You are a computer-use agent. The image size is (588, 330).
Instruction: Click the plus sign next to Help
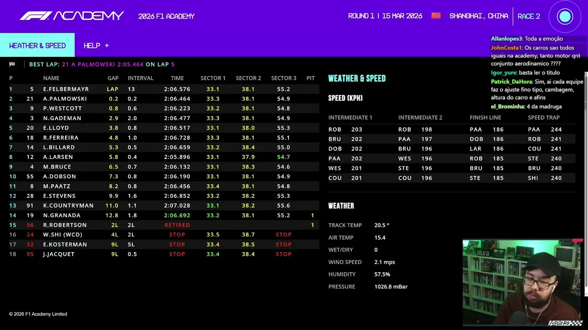tap(107, 45)
